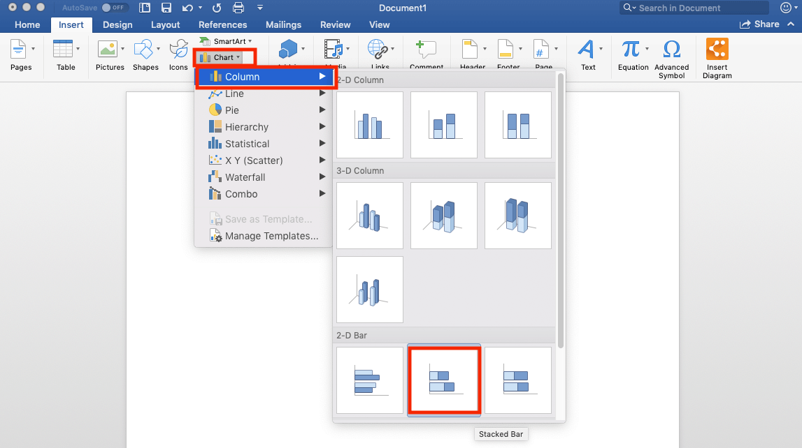The image size is (802, 448).
Task: Choose Waterfall chart type
Action: tap(265, 177)
